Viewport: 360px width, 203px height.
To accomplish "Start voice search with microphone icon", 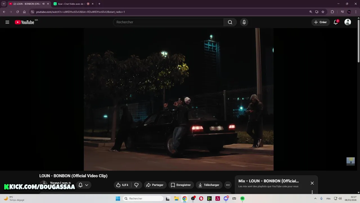I will point(244,22).
